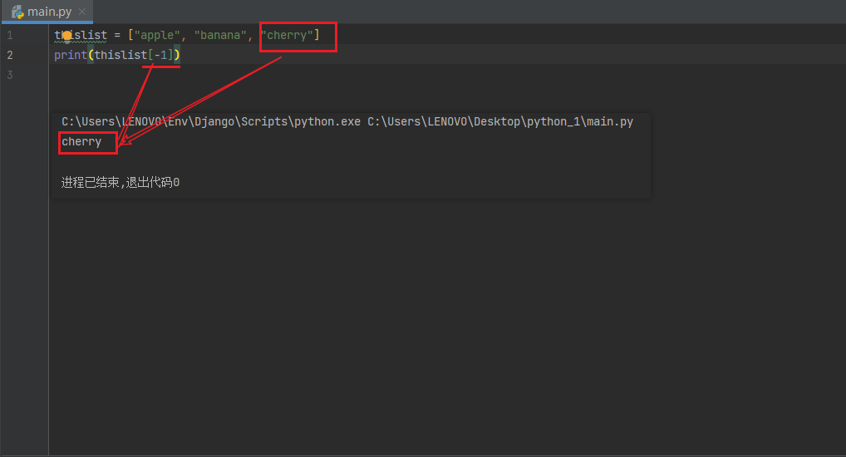Click the "banana" string in the list
Screen dimensions: 846x457
(220, 35)
